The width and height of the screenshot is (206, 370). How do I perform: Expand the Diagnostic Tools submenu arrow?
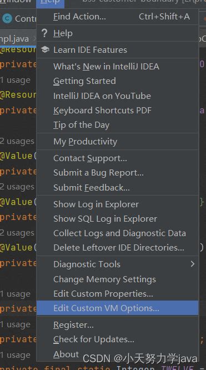(x=193, y=264)
